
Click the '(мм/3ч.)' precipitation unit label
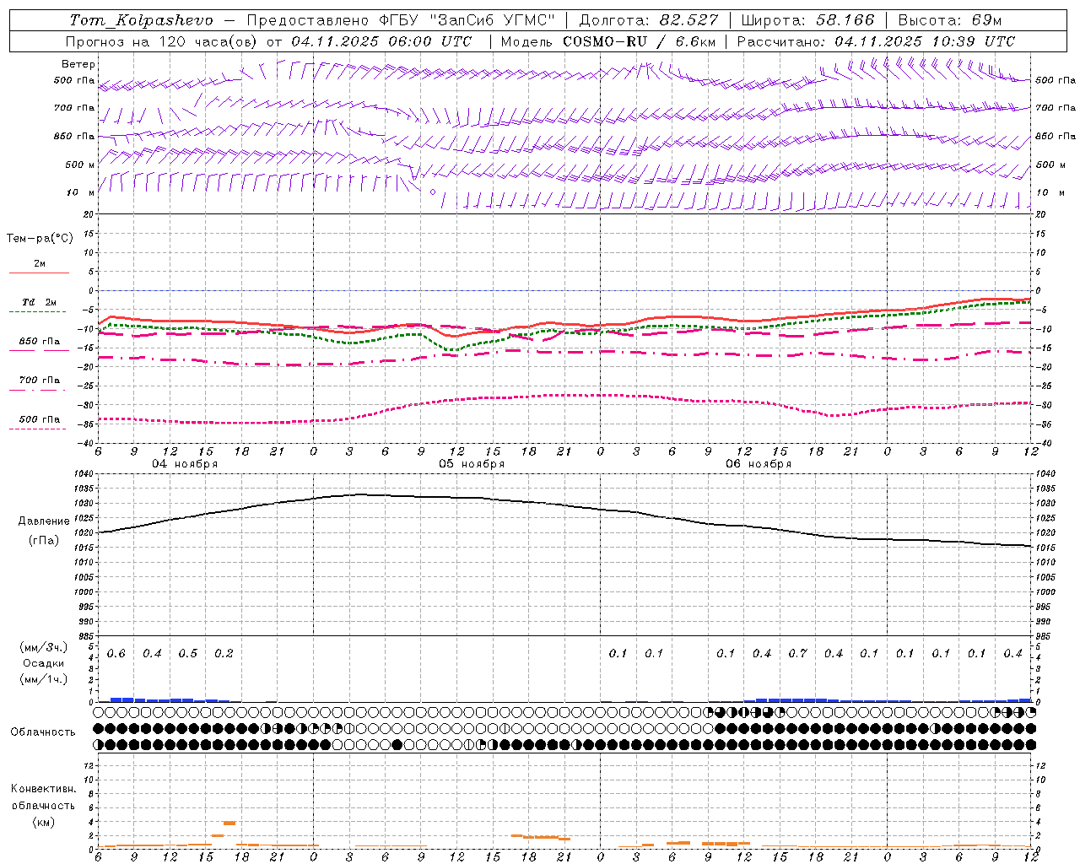(x=44, y=647)
